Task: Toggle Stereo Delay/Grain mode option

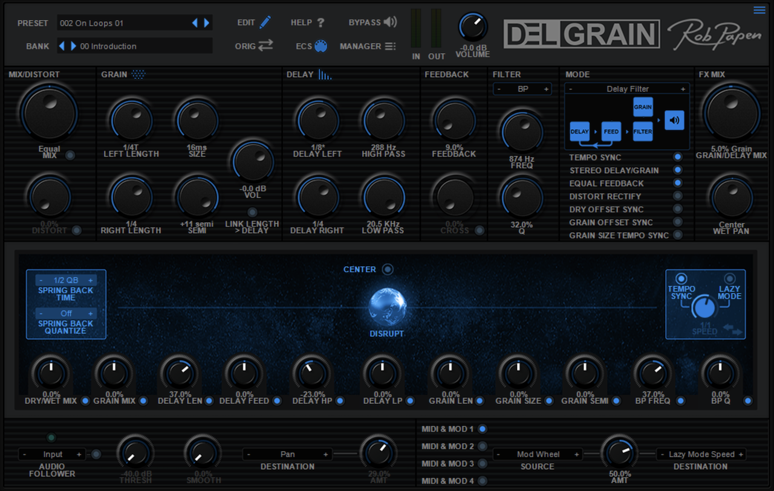Action: tap(678, 170)
